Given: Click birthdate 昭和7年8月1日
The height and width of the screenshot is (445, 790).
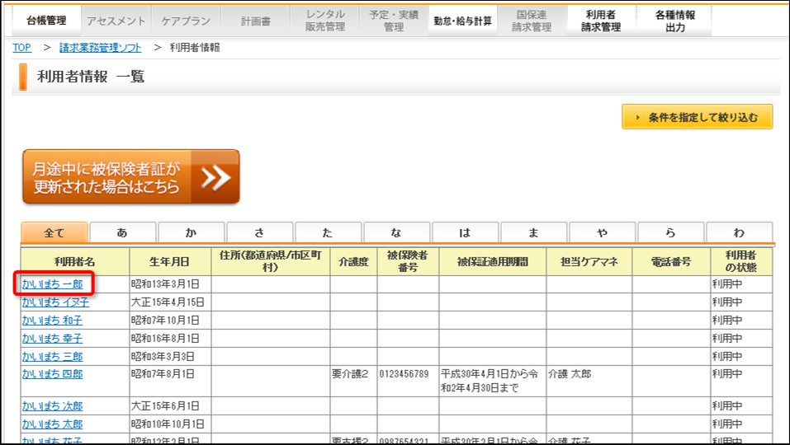Looking at the screenshot, I should pyautogui.click(x=163, y=374).
